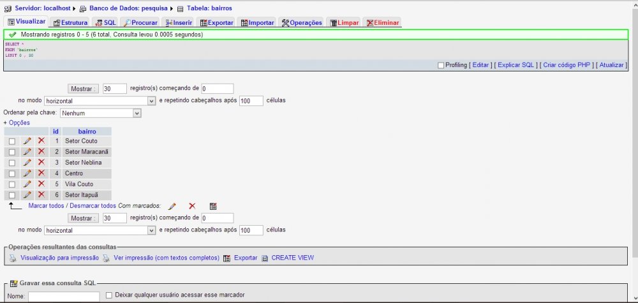Expand the + Opções section
The image size is (638, 303).
pyautogui.click(x=17, y=122)
